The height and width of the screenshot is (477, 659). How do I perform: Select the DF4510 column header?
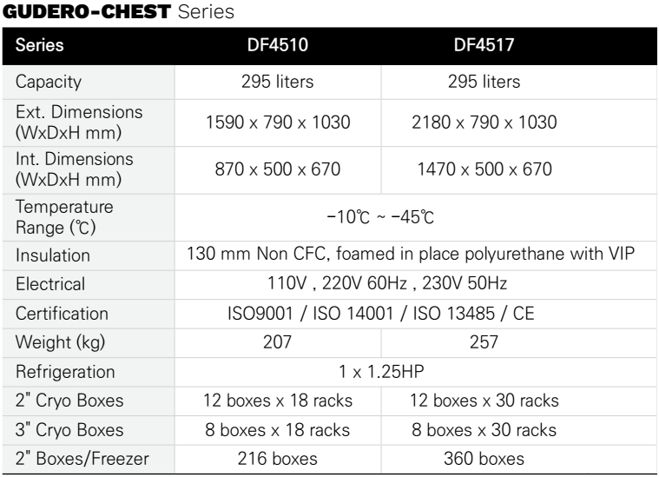[277, 45]
